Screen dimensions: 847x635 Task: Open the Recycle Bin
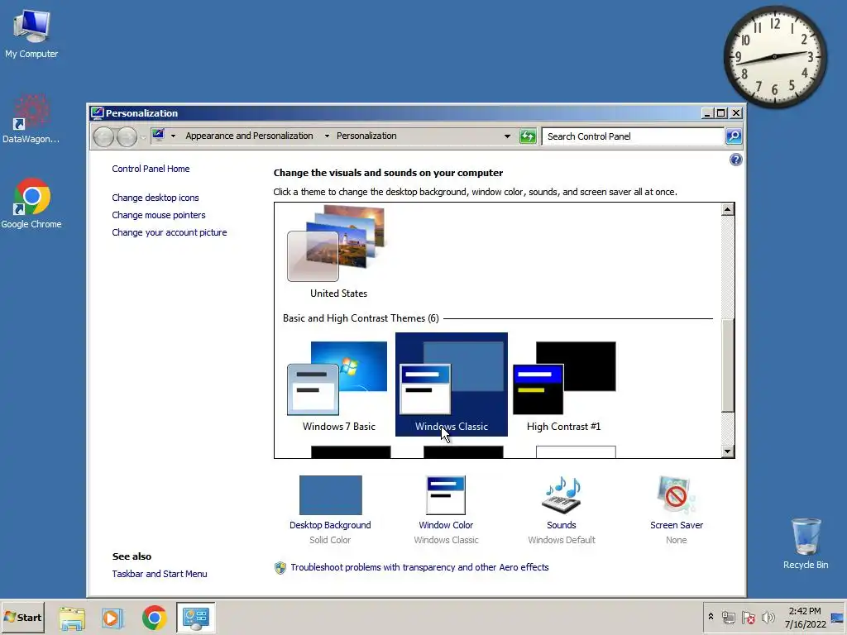tap(806, 544)
